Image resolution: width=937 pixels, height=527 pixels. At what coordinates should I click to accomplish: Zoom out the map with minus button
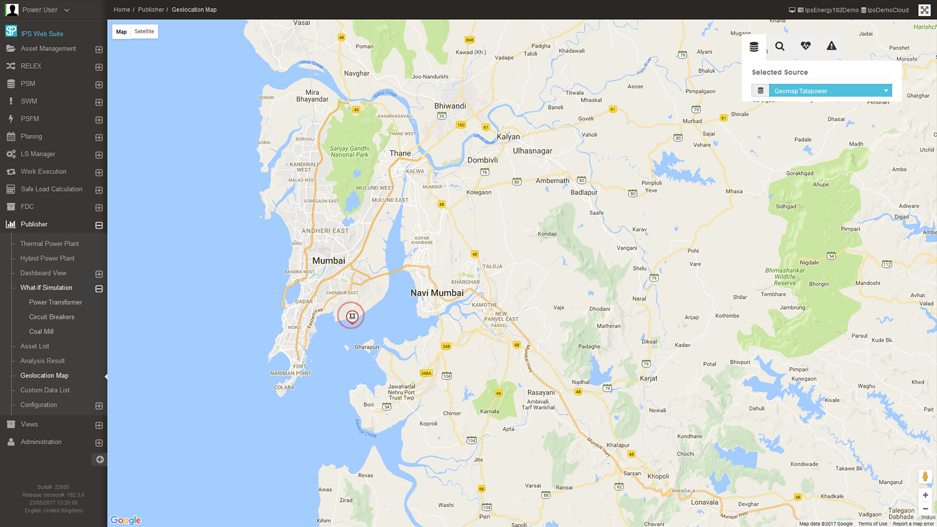coord(925,509)
